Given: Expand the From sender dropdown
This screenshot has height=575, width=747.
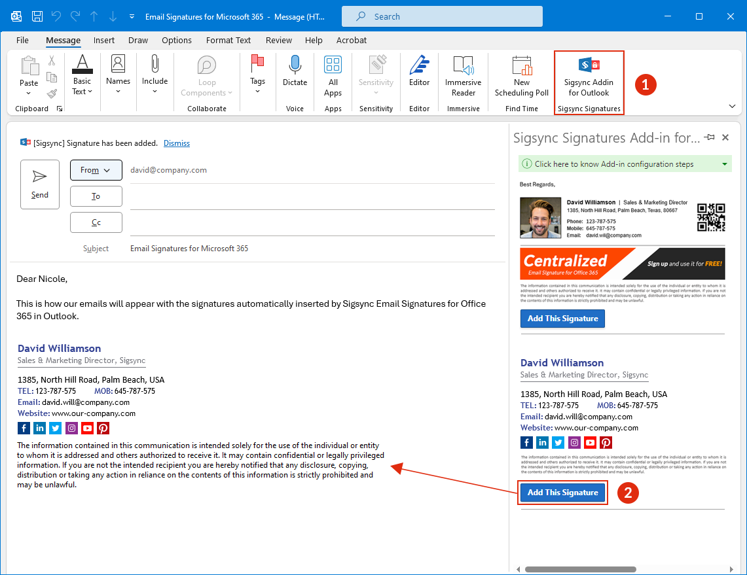Looking at the screenshot, I should (96, 170).
